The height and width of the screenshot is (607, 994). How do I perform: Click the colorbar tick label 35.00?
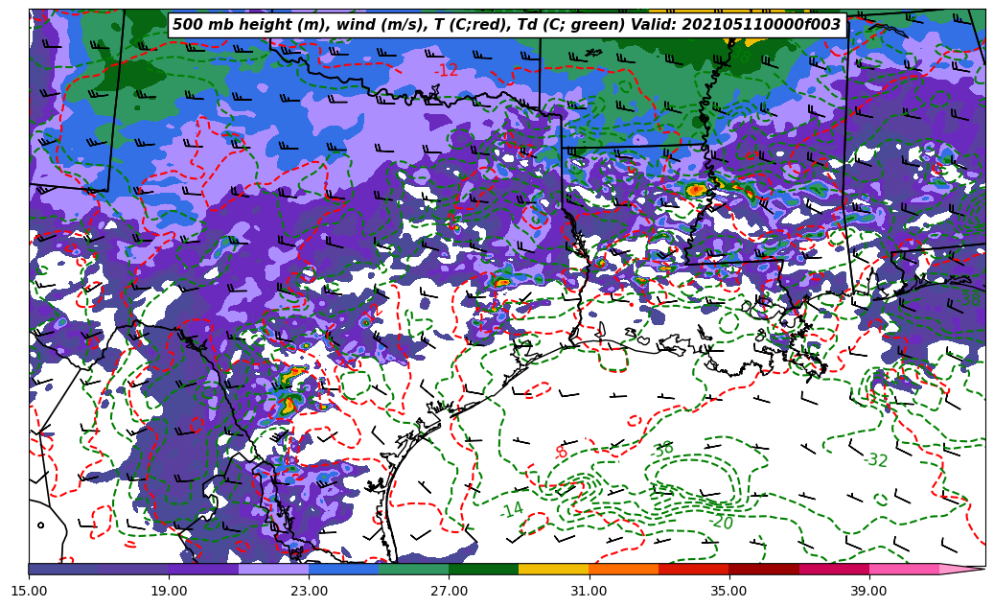729,591
